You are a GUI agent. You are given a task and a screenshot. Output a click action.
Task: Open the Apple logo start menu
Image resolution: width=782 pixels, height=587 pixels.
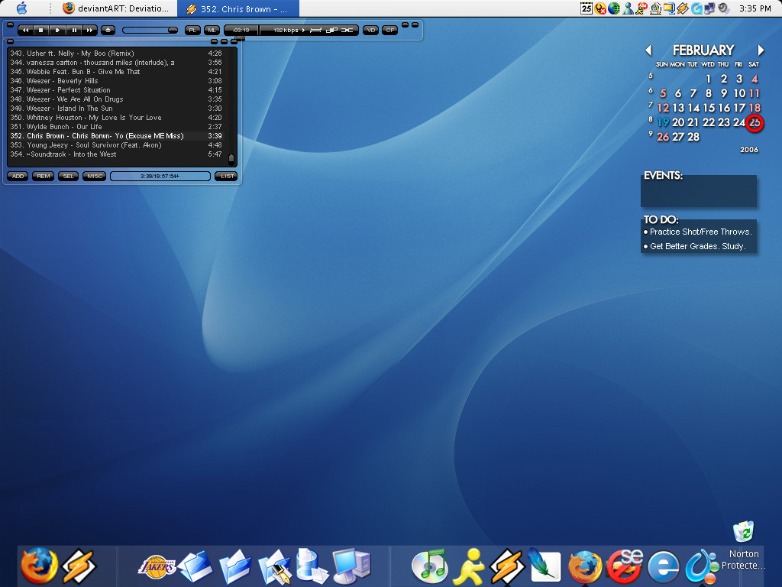[x=21, y=8]
